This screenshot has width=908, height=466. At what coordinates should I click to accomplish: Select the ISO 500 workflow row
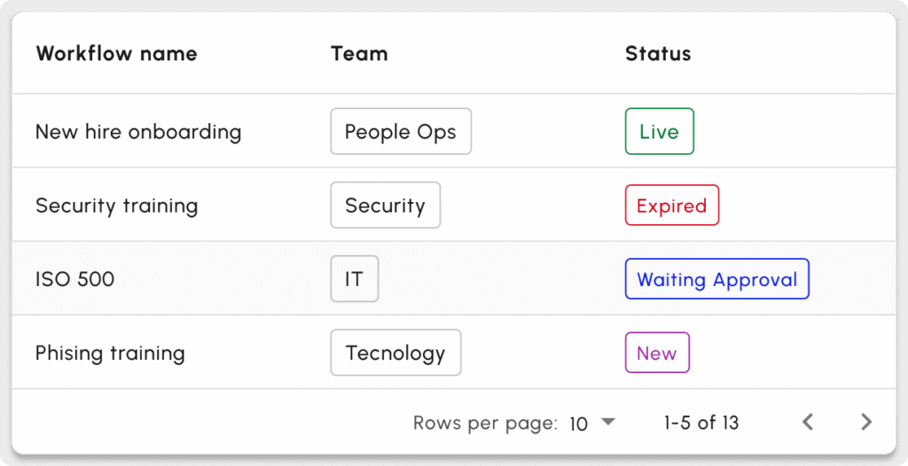click(74, 279)
